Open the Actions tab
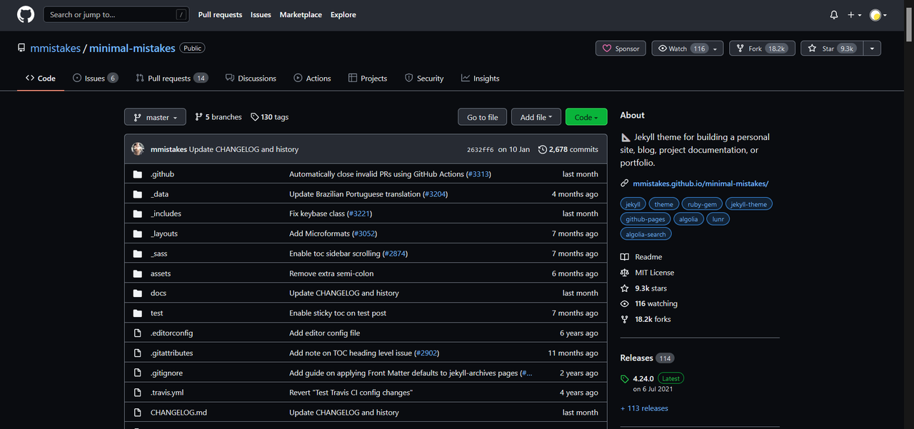This screenshot has width=914, height=429. (312, 79)
